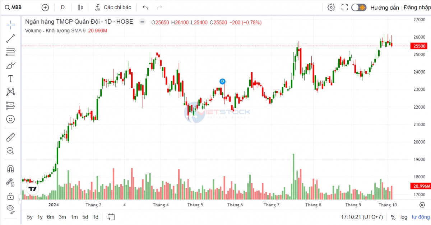Hide all drawings with eye icon
Image resolution: width=431 pixels, height=225 pixels.
click(x=11, y=208)
